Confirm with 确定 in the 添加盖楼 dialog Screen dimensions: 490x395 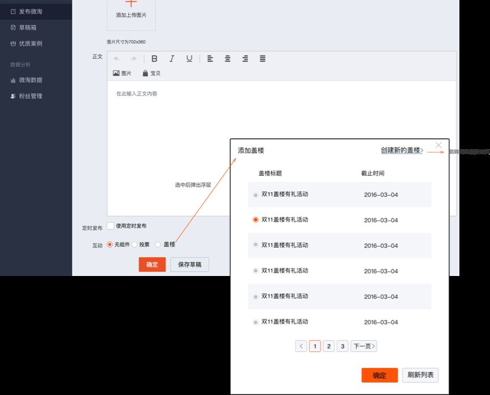(x=380, y=375)
